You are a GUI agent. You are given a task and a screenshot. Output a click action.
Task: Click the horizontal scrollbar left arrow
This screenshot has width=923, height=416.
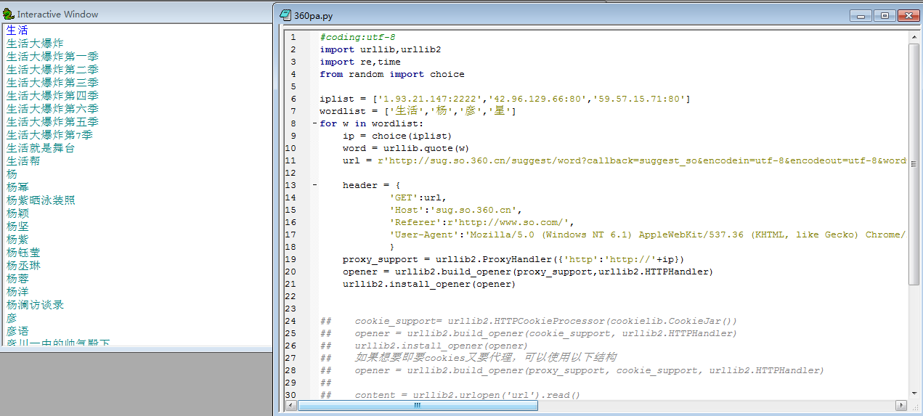[290, 406]
